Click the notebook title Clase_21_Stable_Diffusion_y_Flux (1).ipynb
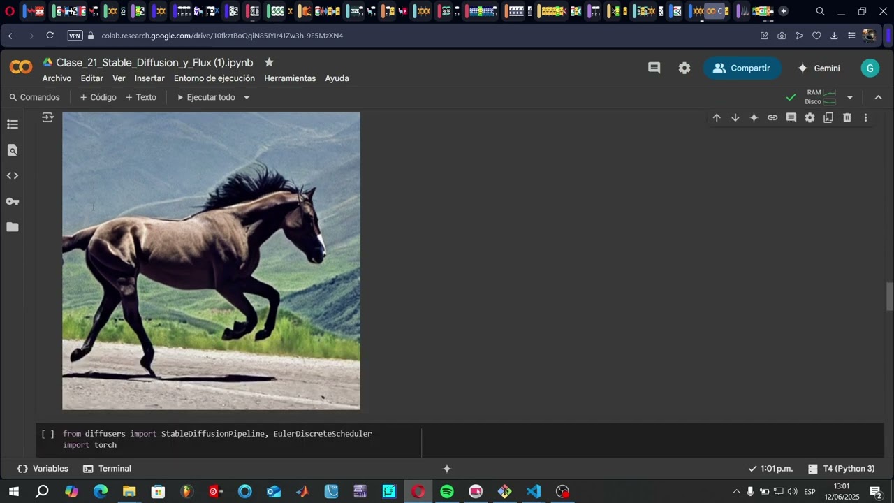 pos(154,62)
